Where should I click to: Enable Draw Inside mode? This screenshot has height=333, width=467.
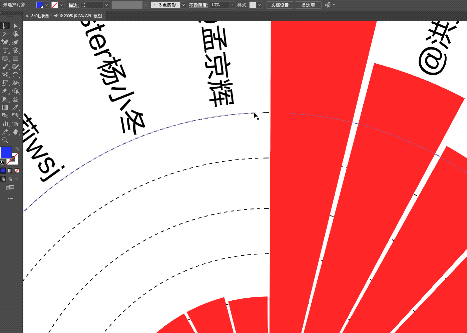pyautogui.click(x=17, y=179)
